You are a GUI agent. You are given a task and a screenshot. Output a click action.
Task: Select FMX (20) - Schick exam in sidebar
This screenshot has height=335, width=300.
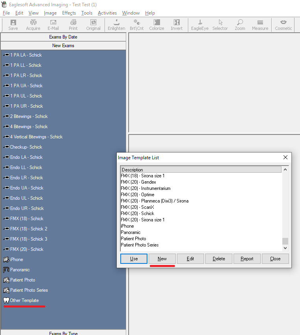pos(27,249)
